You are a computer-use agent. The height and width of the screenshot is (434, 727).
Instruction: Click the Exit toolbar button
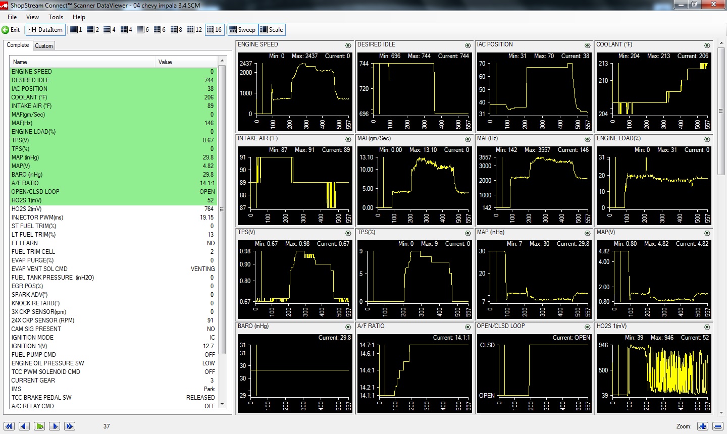tap(11, 30)
